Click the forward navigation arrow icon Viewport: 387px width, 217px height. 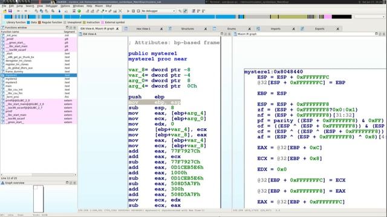pos(25,11)
